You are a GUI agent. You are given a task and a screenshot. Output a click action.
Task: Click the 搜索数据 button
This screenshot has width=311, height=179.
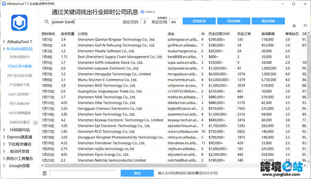[x=199, y=21]
